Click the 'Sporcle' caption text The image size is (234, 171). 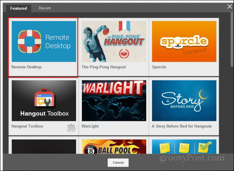[x=159, y=67]
